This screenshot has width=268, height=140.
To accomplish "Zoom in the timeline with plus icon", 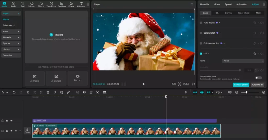I will (x=264, y=92).
